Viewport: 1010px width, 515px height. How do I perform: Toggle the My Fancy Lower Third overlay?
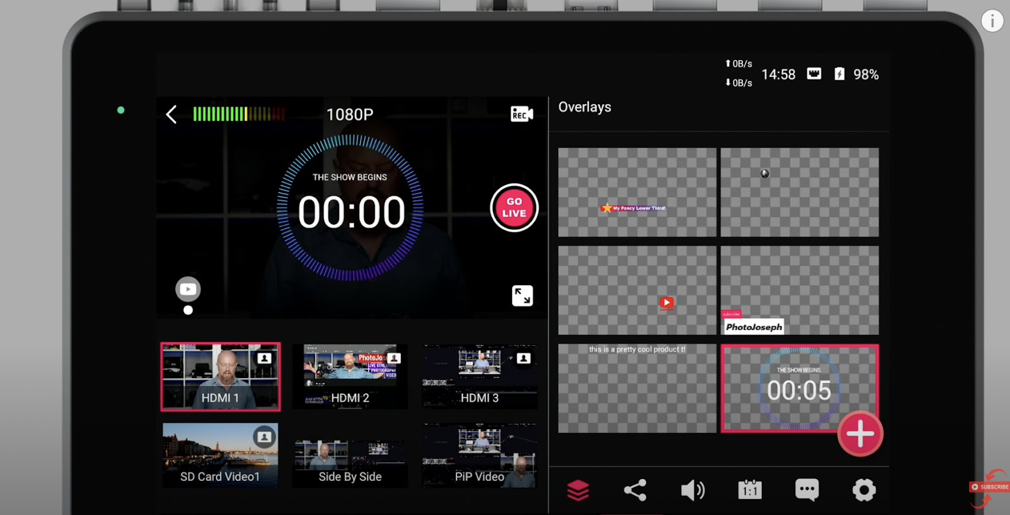coord(637,192)
